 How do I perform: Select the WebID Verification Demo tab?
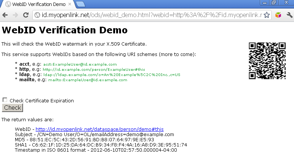click(x=37, y=4)
